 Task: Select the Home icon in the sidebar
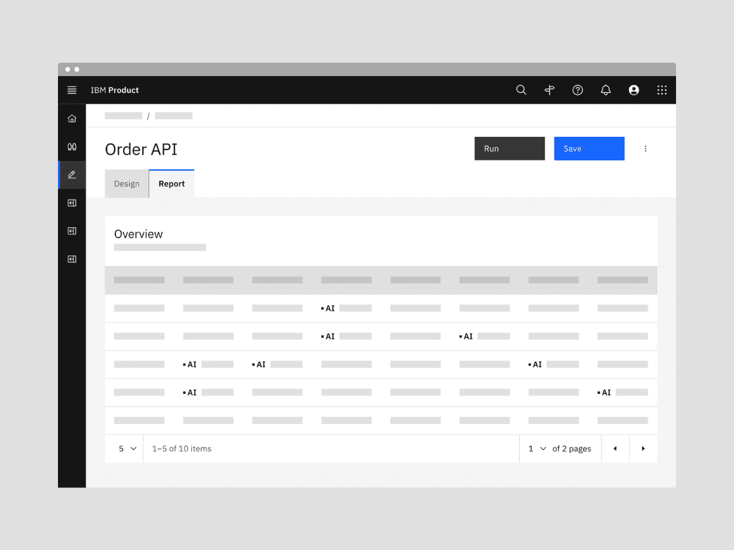tap(71, 118)
